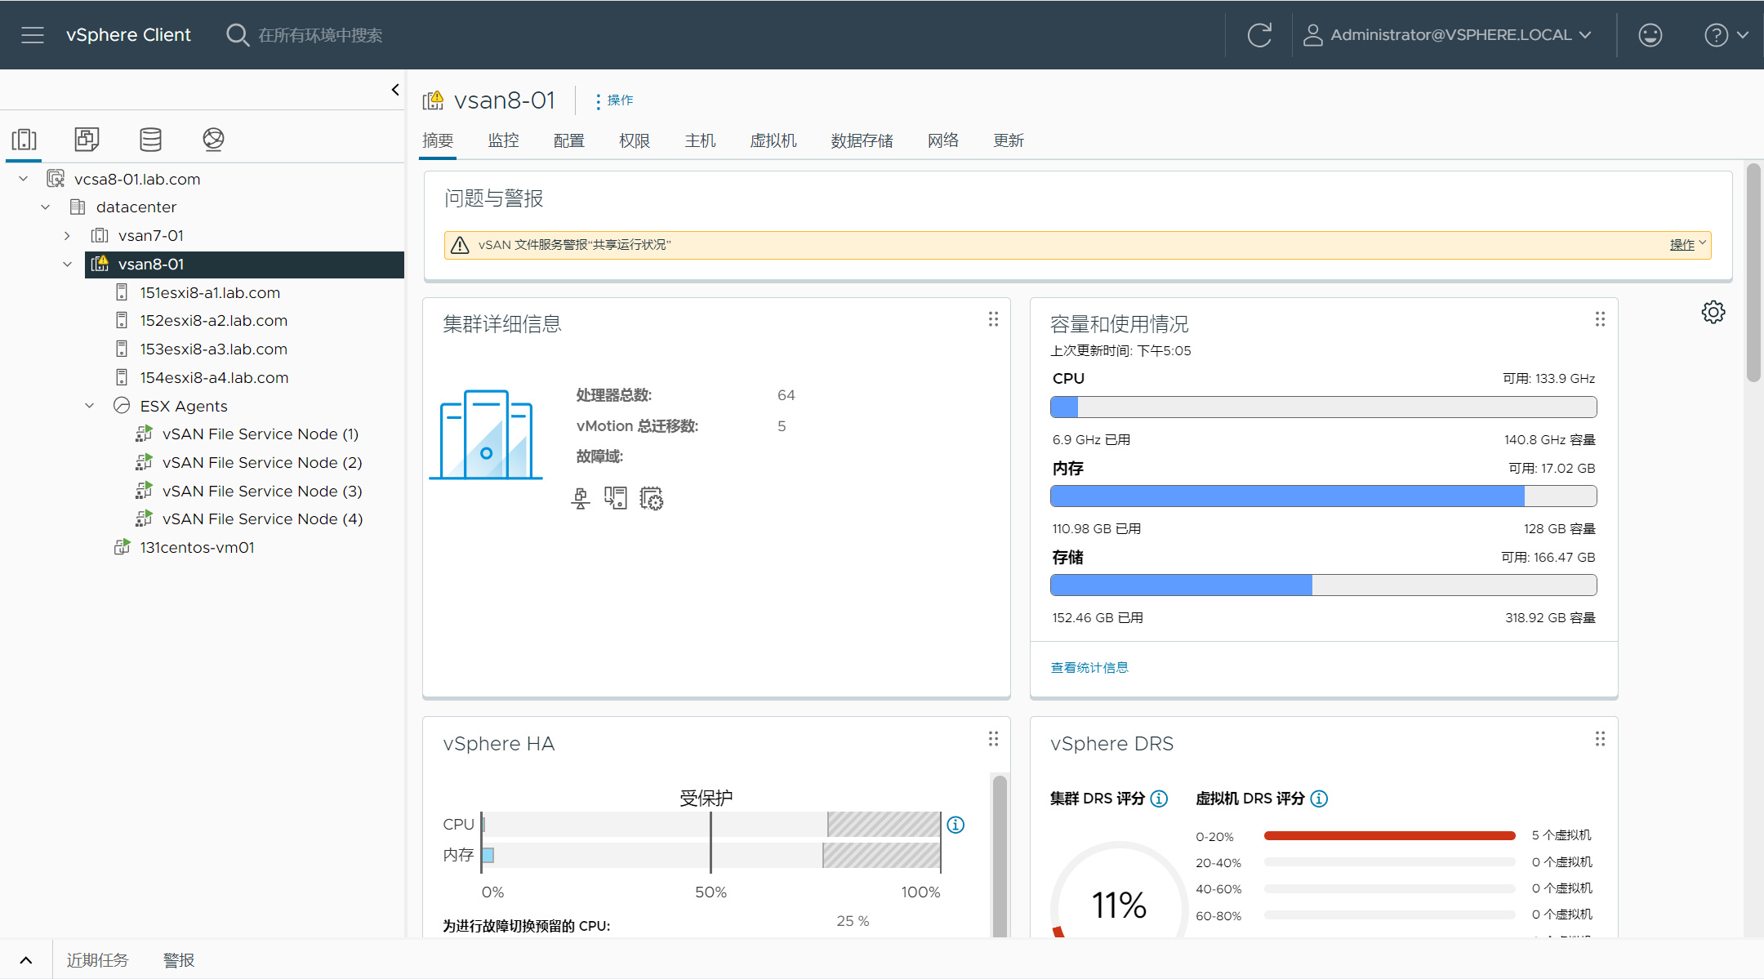
Task: Open the feedback smiley icon
Action: click(x=1650, y=35)
